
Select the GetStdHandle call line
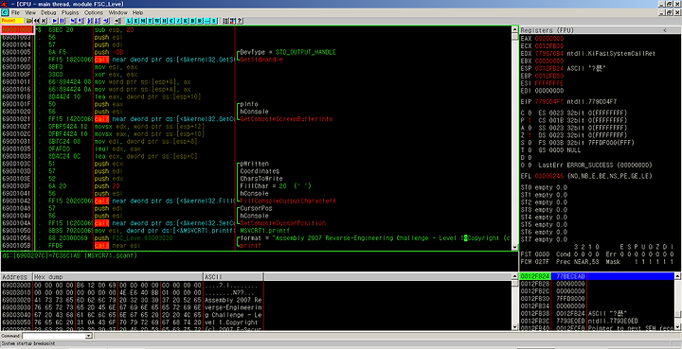point(256,60)
